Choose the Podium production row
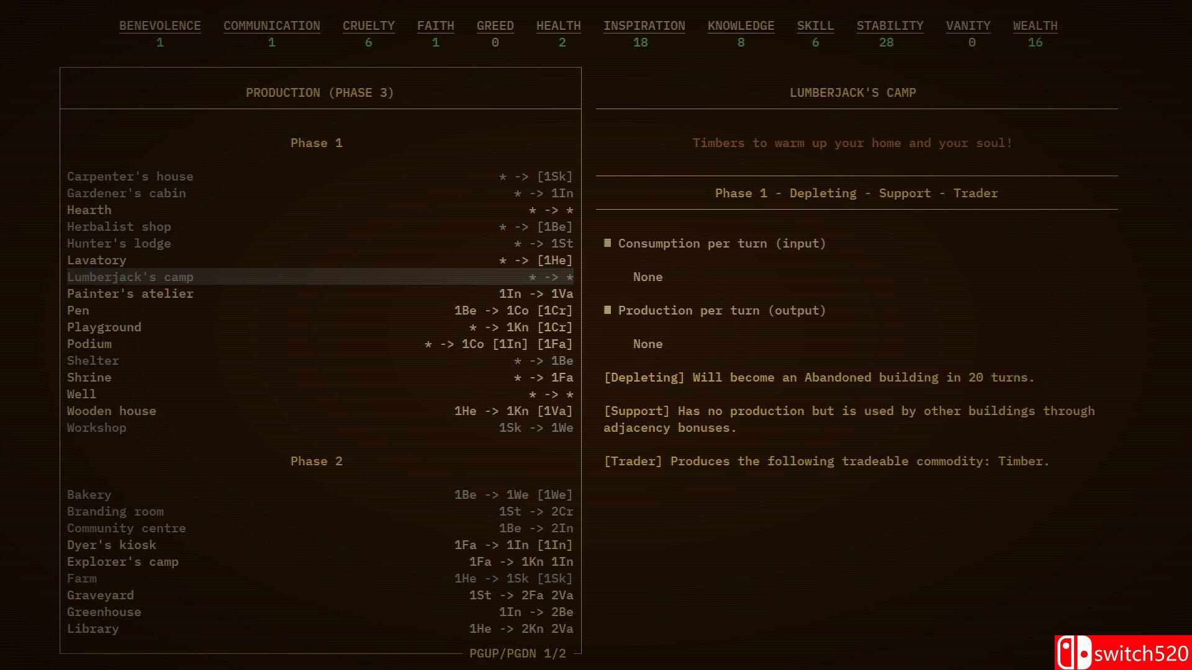The height and width of the screenshot is (670, 1192). tap(89, 344)
